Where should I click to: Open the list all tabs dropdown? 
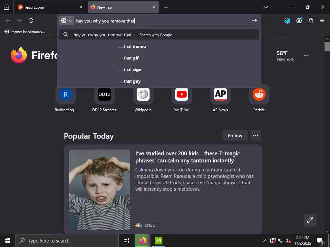click(x=266, y=7)
